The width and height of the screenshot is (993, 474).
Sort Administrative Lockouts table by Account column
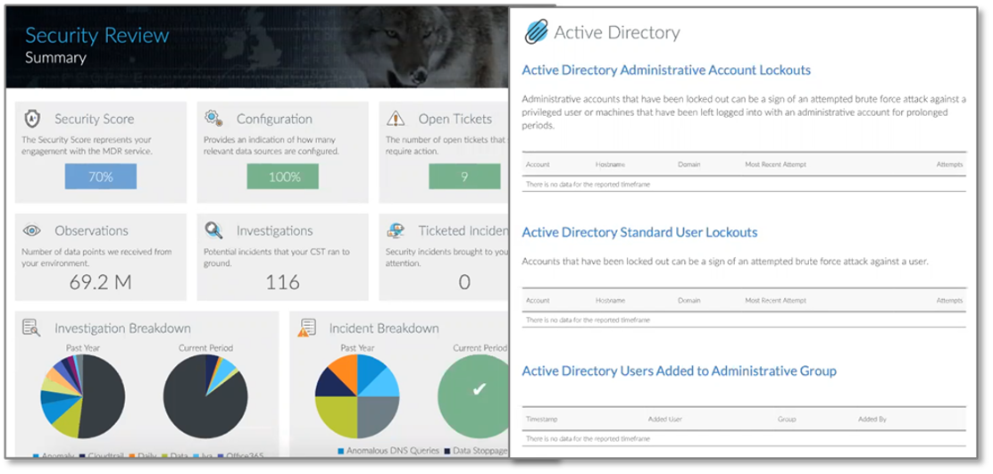coord(538,164)
